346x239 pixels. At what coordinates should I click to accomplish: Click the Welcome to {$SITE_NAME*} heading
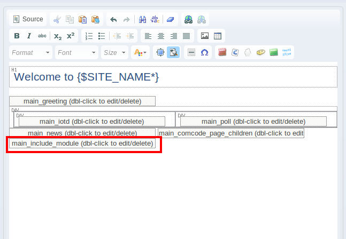[87, 77]
